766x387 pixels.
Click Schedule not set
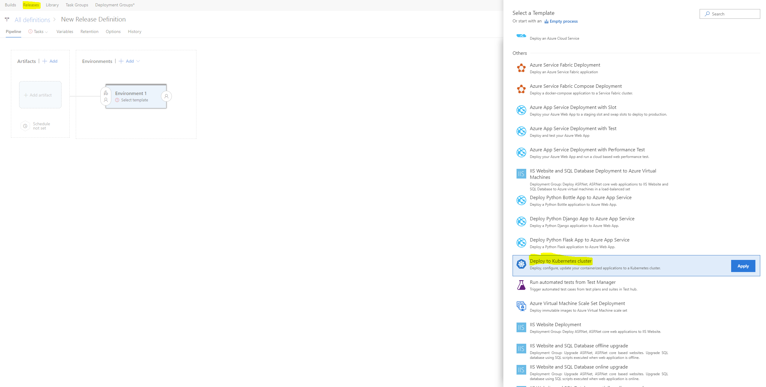(x=42, y=126)
